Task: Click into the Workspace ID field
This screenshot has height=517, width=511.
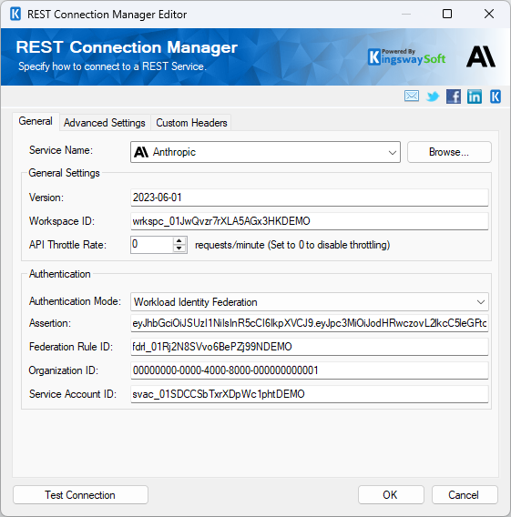Action: [309, 221]
